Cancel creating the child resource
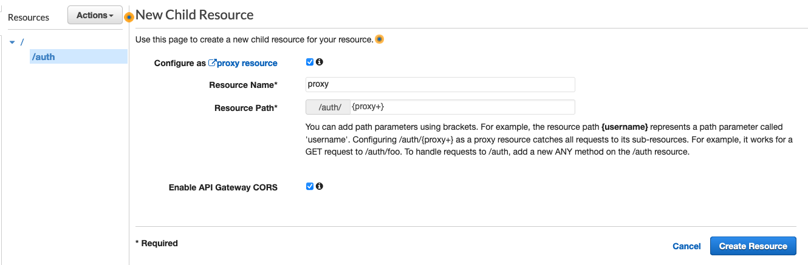 click(686, 246)
